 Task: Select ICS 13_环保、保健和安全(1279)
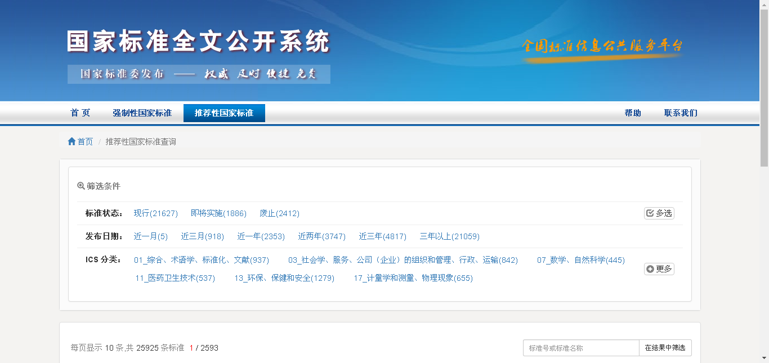click(x=284, y=278)
